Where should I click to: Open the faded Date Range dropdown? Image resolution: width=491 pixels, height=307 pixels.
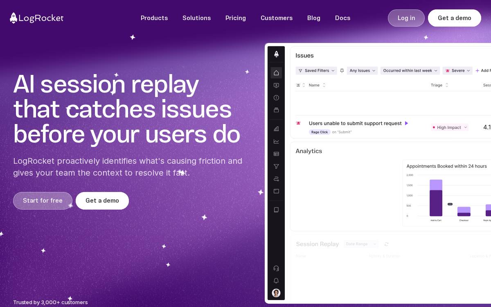(361, 244)
